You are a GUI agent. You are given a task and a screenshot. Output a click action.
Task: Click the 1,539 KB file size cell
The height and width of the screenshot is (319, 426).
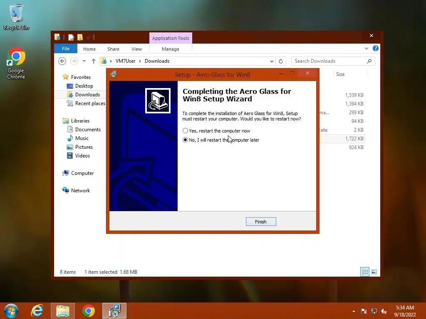354,95
